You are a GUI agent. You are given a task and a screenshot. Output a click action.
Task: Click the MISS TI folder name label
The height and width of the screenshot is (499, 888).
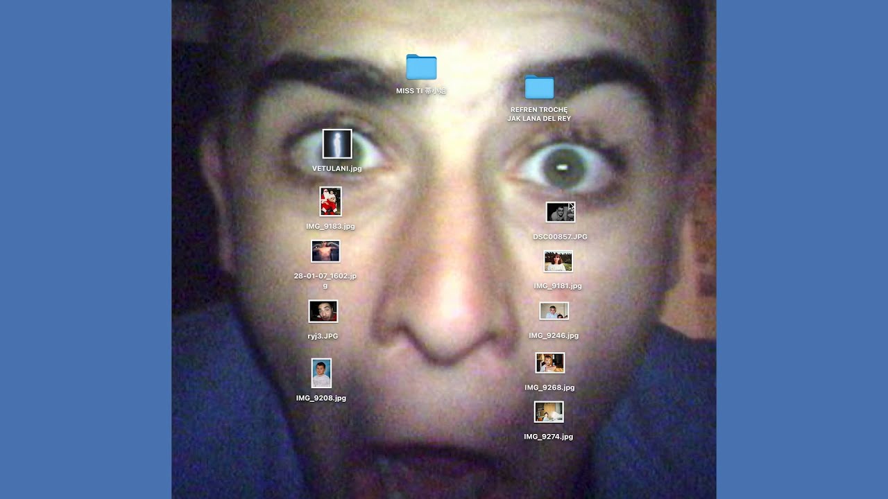pos(421,91)
